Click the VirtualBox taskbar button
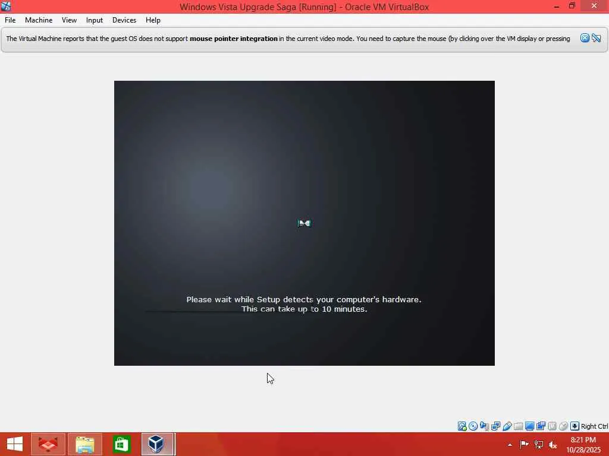 tap(158, 444)
